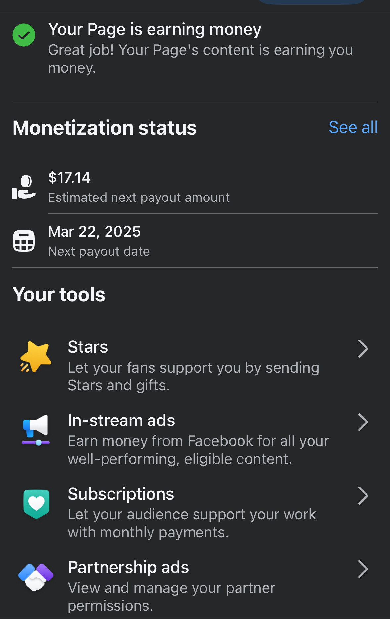Image resolution: width=390 pixels, height=619 pixels.
Task: Expand the In-stream ads chevron
Action: (x=363, y=422)
